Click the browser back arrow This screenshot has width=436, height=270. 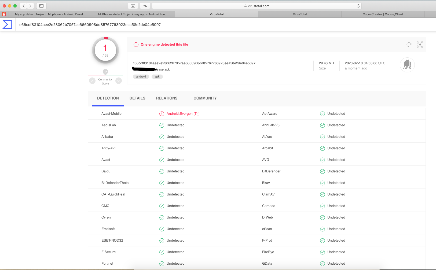click(x=24, y=6)
